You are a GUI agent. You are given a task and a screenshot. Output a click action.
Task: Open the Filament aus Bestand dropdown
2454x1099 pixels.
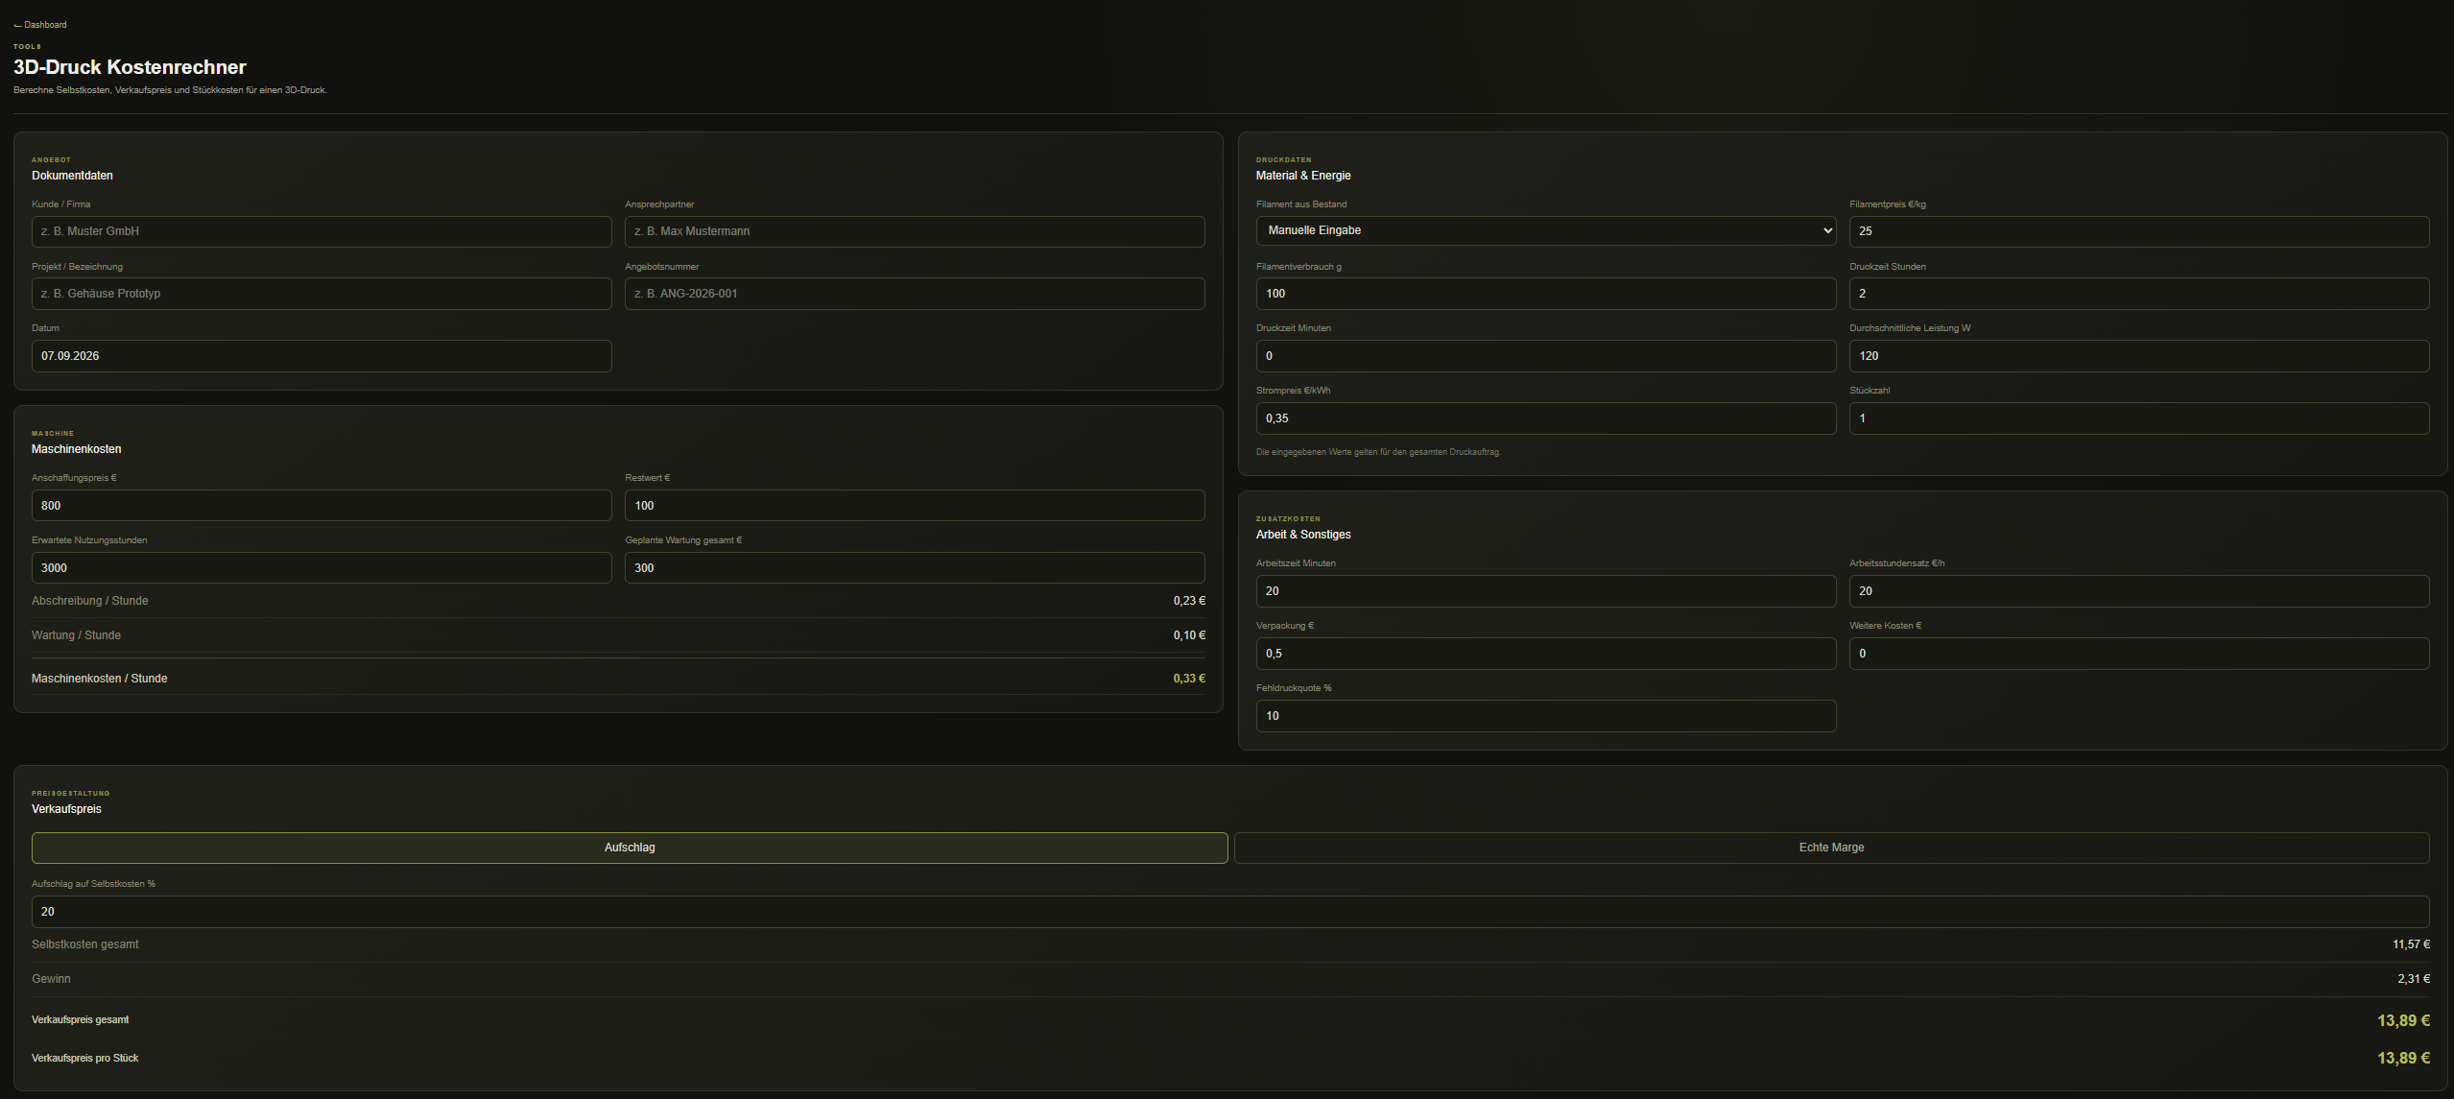(x=1545, y=230)
